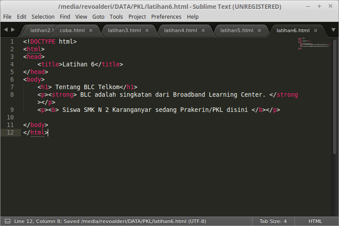339x226 pixels.
Task: Minimize the Sublime Text window
Action: [308, 7]
